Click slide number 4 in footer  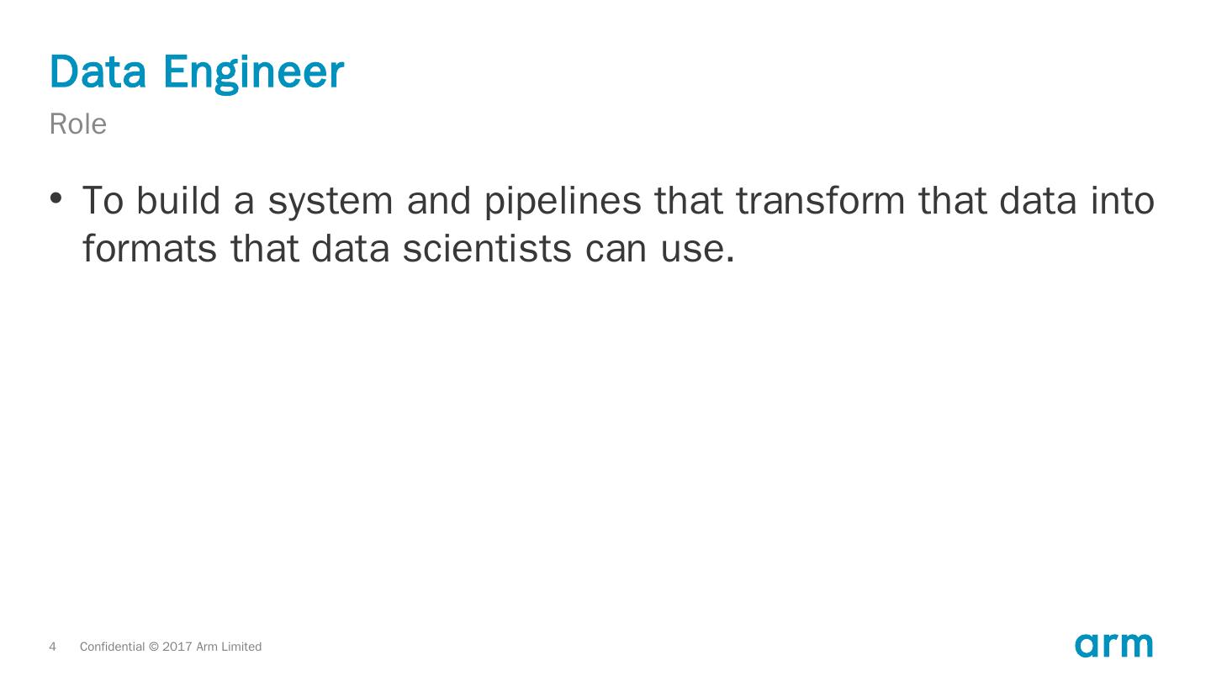click(53, 647)
